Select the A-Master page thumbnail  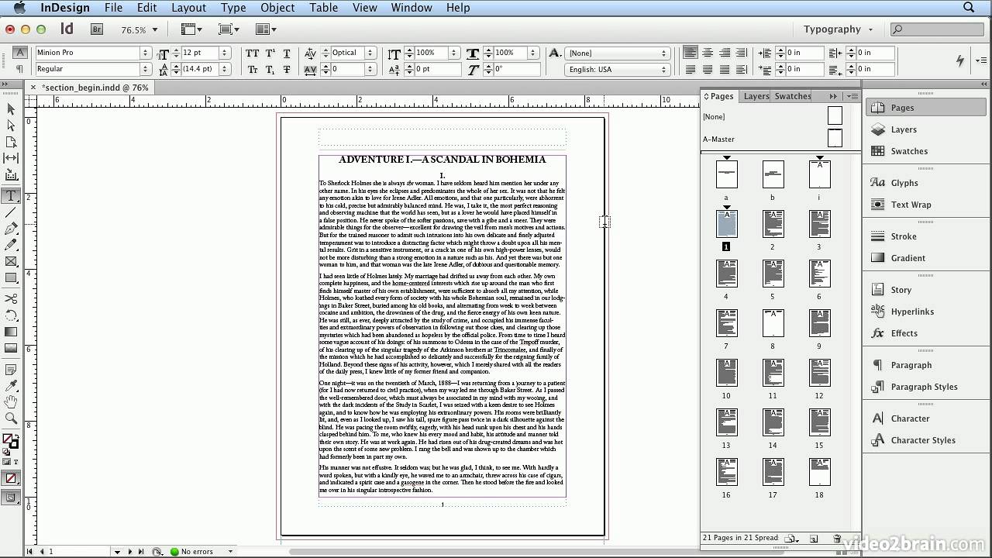point(835,139)
